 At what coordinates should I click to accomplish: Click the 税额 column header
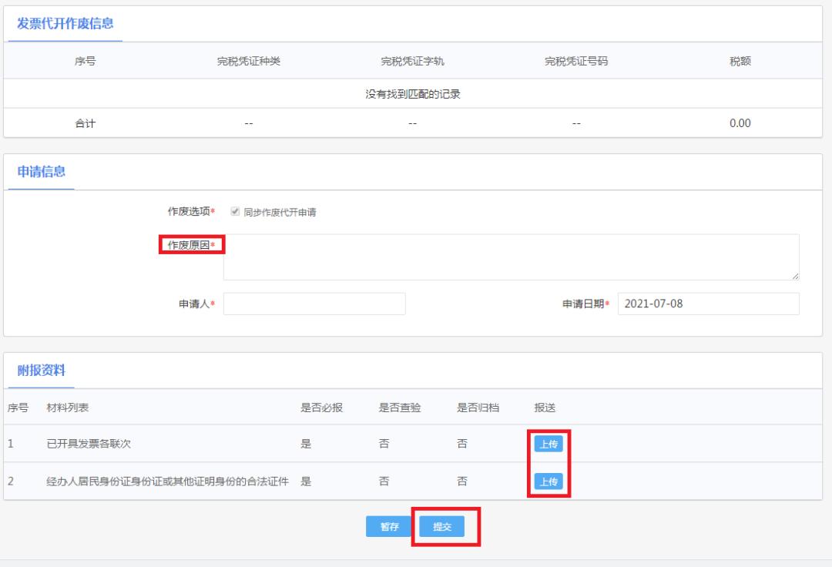[738, 59]
